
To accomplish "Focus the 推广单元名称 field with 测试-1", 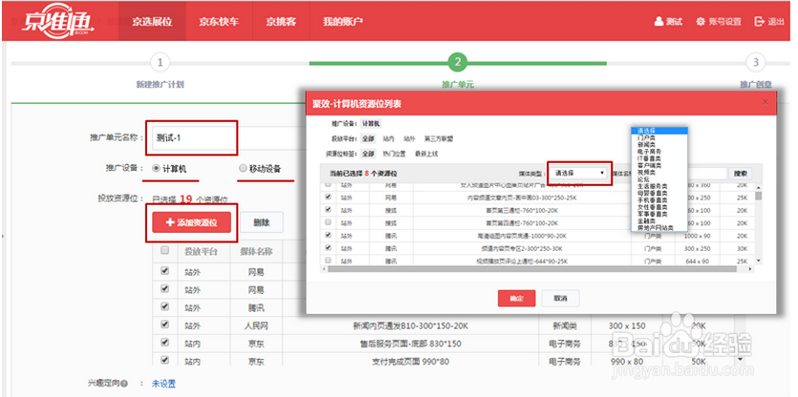I will click(192, 137).
